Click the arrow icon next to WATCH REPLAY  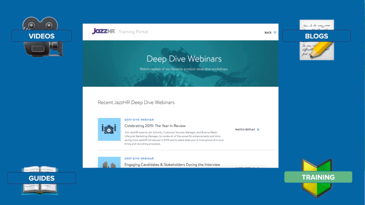258,130
